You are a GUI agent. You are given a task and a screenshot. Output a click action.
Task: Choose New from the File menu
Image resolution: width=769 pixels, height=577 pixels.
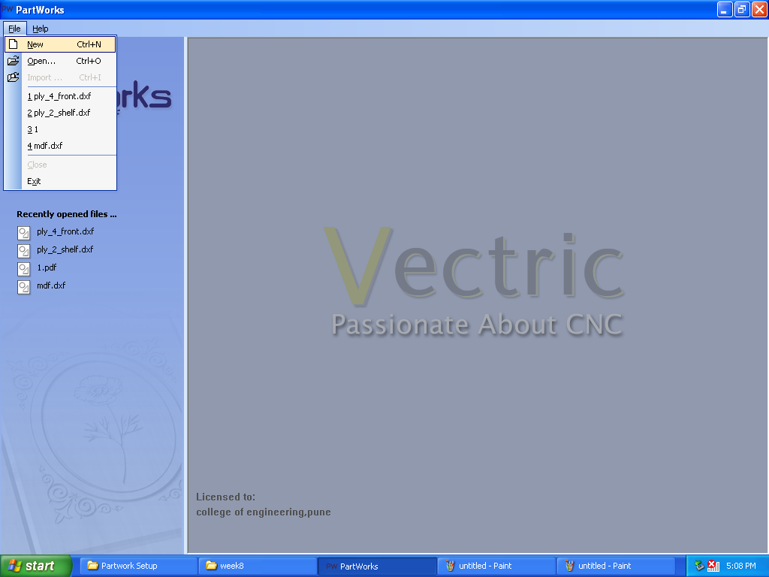60,44
